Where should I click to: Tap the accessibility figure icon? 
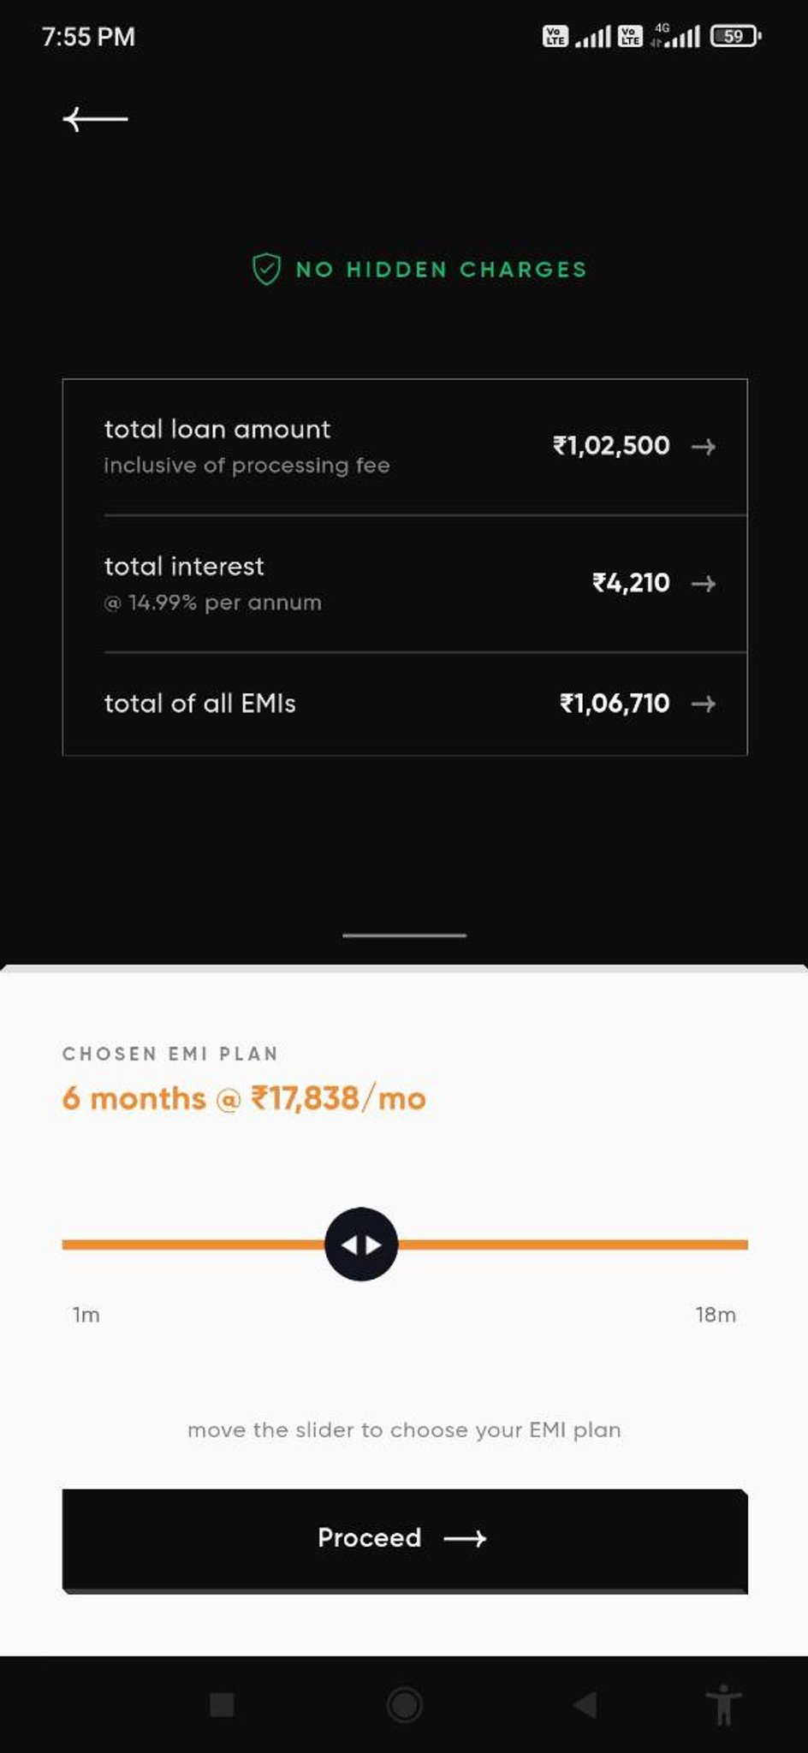point(723,1704)
